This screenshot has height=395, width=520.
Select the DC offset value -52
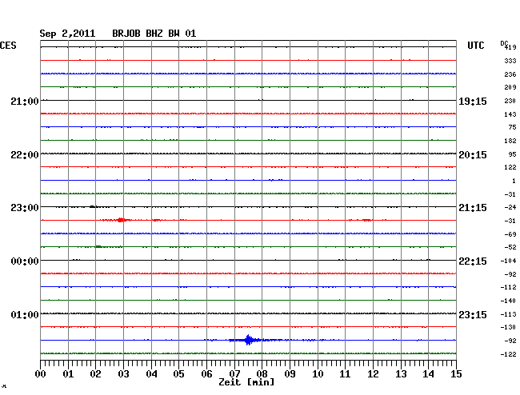point(510,247)
